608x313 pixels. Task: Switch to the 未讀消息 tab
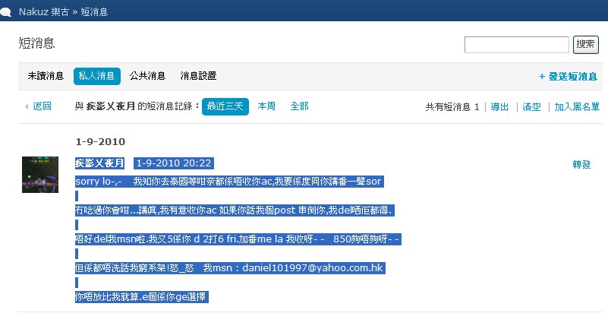46,76
